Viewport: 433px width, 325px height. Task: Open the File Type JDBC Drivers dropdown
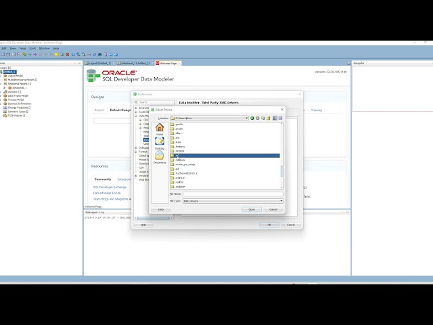[x=281, y=201]
